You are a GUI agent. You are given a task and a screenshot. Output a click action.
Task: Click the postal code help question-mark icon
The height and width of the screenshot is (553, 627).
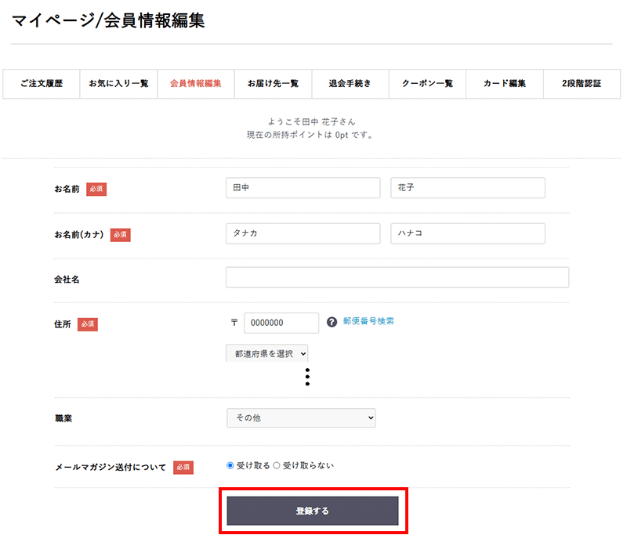click(x=332, y=322)
